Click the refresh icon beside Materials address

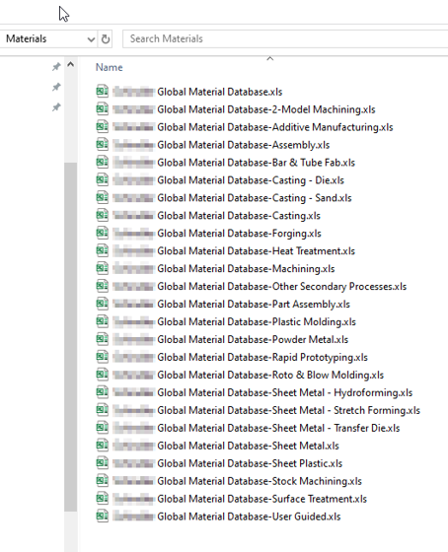tap(105, 38)
